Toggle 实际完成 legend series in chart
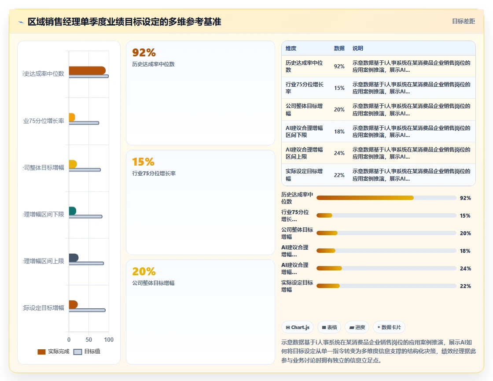 pyautogui.click(x=53, y=351)
